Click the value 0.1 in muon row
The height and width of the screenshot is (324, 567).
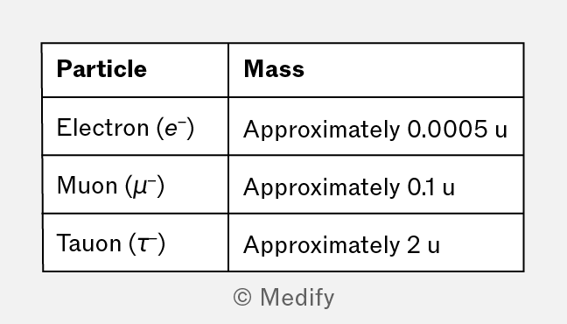click(421, 187)
